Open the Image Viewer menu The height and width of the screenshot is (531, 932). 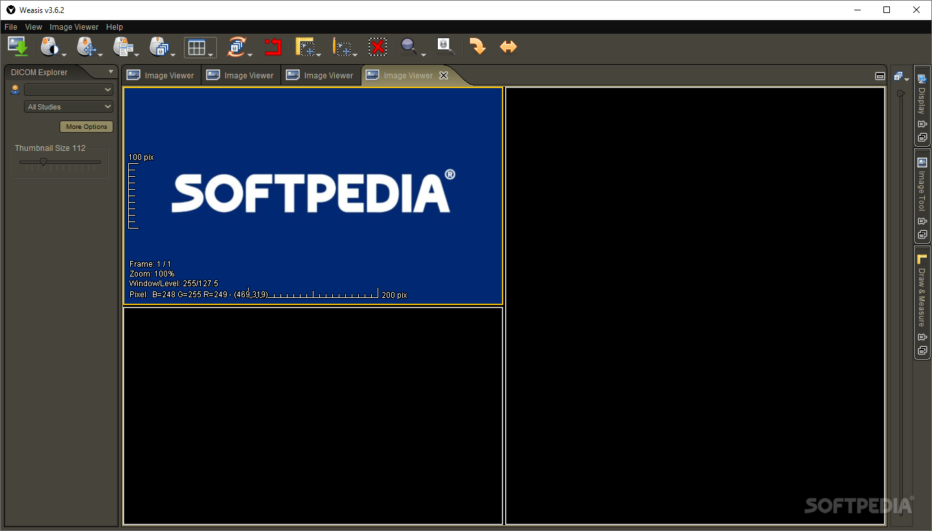coord(74,27)
